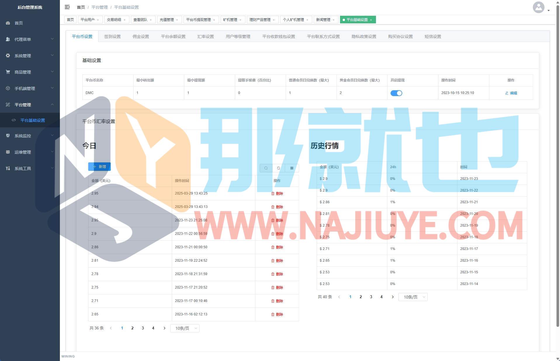560x361 pixels.
Task: Click the sidebar collapse hamburger icon
Action: pyautogui.click(x=67, y=7)
